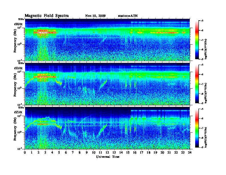Click the dD/dt panel color scale bar

coord(197,84)
